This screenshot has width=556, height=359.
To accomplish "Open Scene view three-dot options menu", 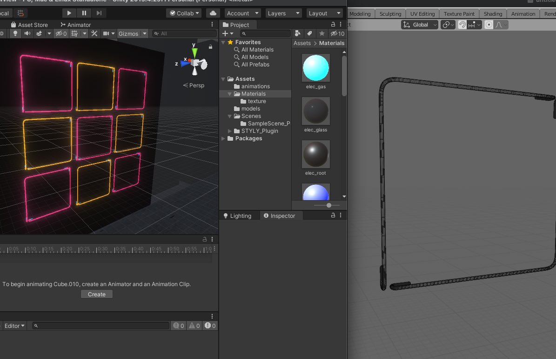I will pos(212,24).
